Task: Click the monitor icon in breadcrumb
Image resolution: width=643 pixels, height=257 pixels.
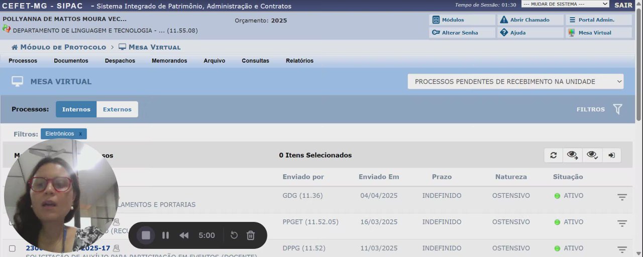Action: click(122, 47)
